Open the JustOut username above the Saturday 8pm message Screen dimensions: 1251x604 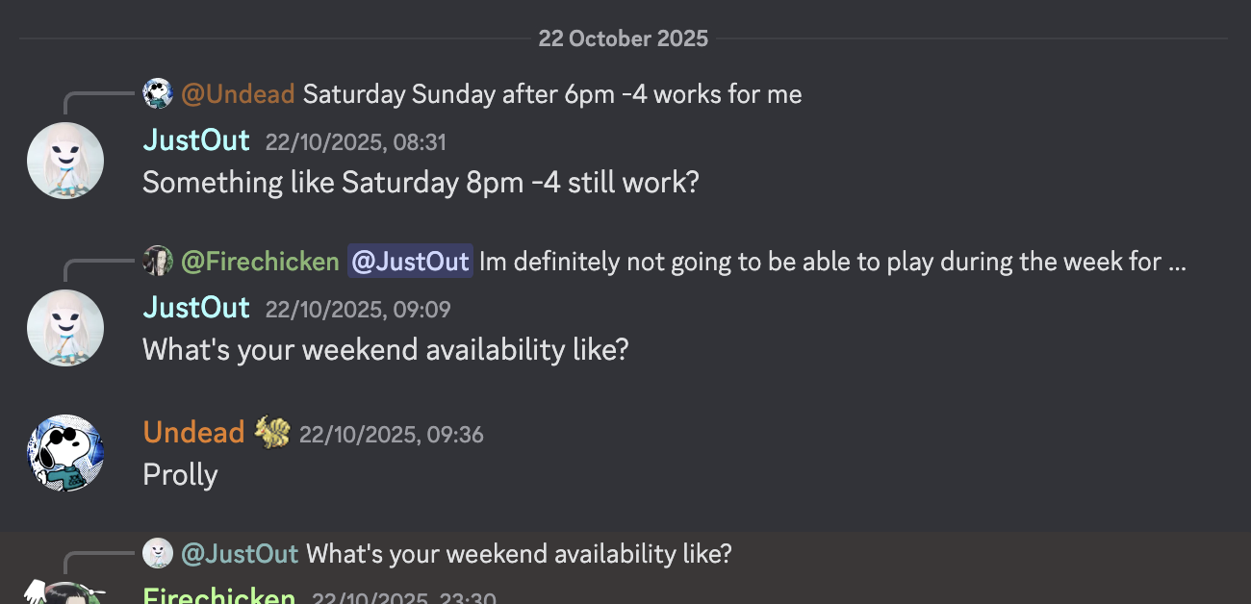pos(196,140)
